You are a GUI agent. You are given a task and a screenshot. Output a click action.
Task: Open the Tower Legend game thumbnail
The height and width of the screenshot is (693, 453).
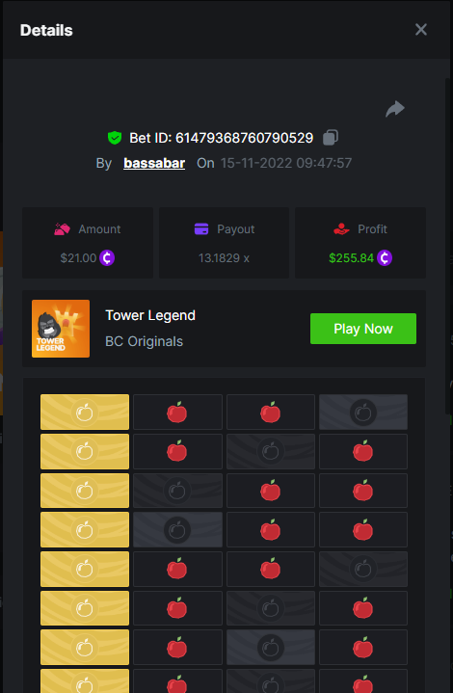point(61,329)
